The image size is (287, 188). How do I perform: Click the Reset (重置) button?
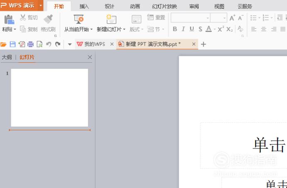coord(156,17)
